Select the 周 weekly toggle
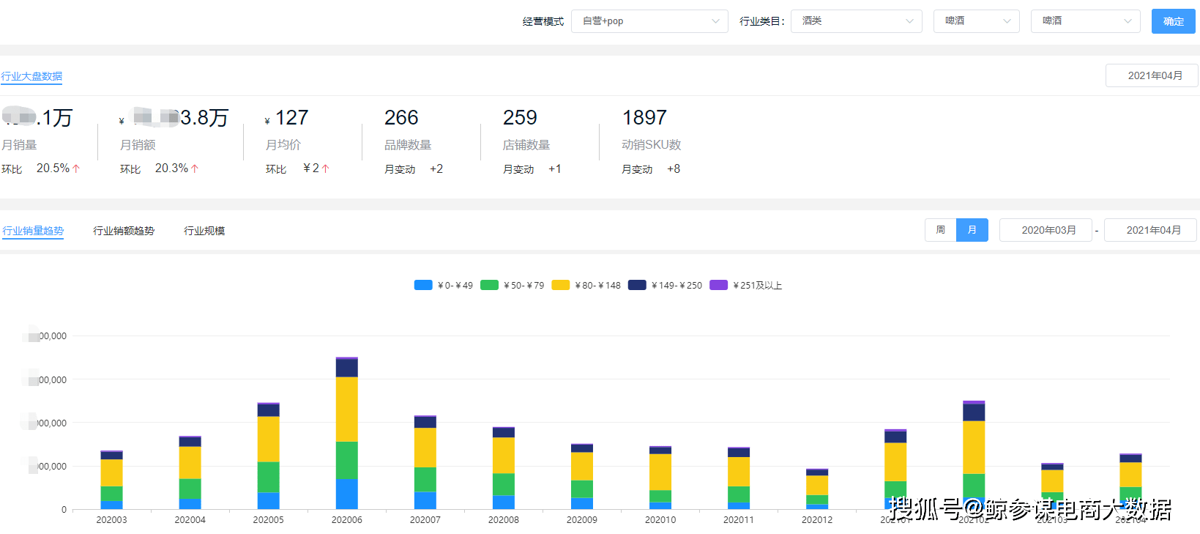1200x534 pixels. pyautogui.click(x=941, y=230)
